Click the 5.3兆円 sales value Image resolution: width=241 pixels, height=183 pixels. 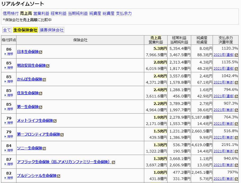(160, 48)
